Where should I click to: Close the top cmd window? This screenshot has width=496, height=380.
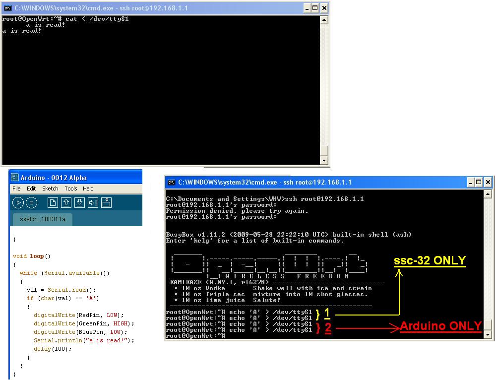click(324, 8)
